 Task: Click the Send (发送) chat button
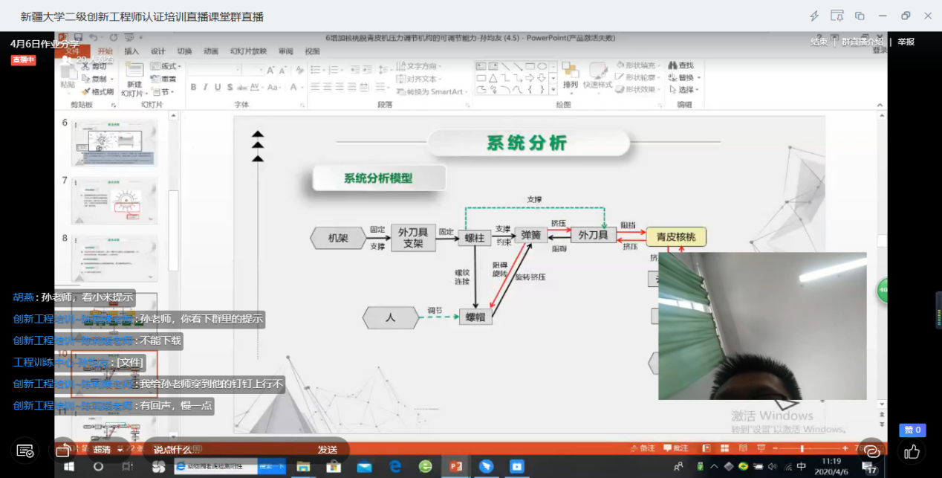tap(328, 450)
